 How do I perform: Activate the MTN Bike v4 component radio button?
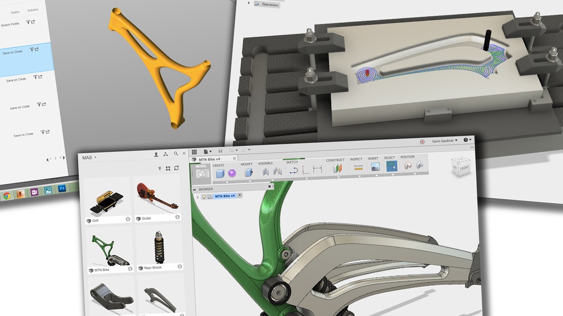point(240,195)
